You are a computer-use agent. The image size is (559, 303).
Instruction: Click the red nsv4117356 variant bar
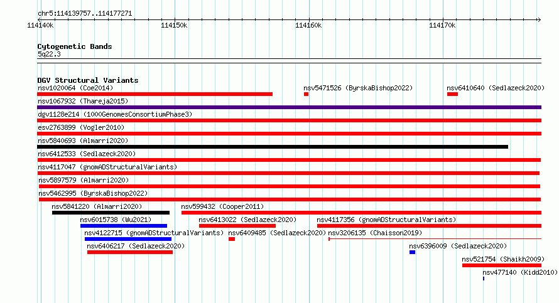[429, 226]
